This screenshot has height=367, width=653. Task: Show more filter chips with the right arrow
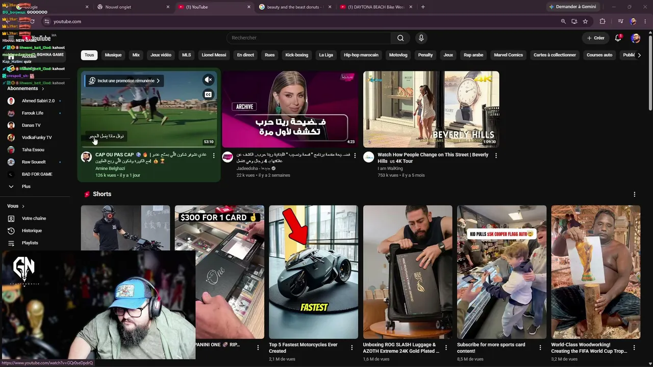[639, 55]
